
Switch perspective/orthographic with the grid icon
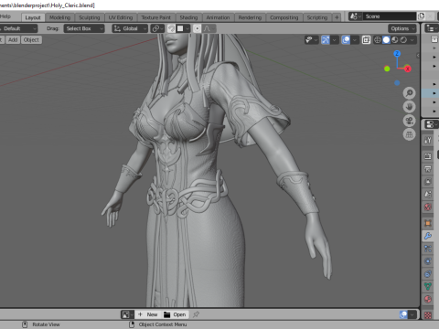tap(409, 134)
